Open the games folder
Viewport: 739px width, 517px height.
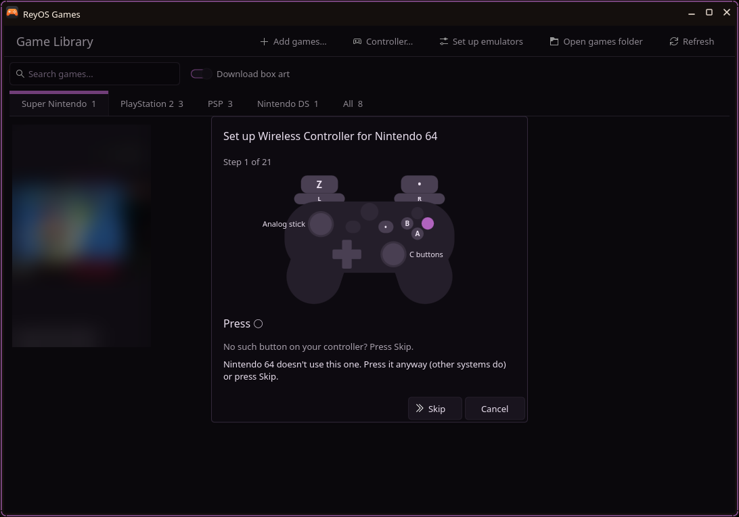596,41
